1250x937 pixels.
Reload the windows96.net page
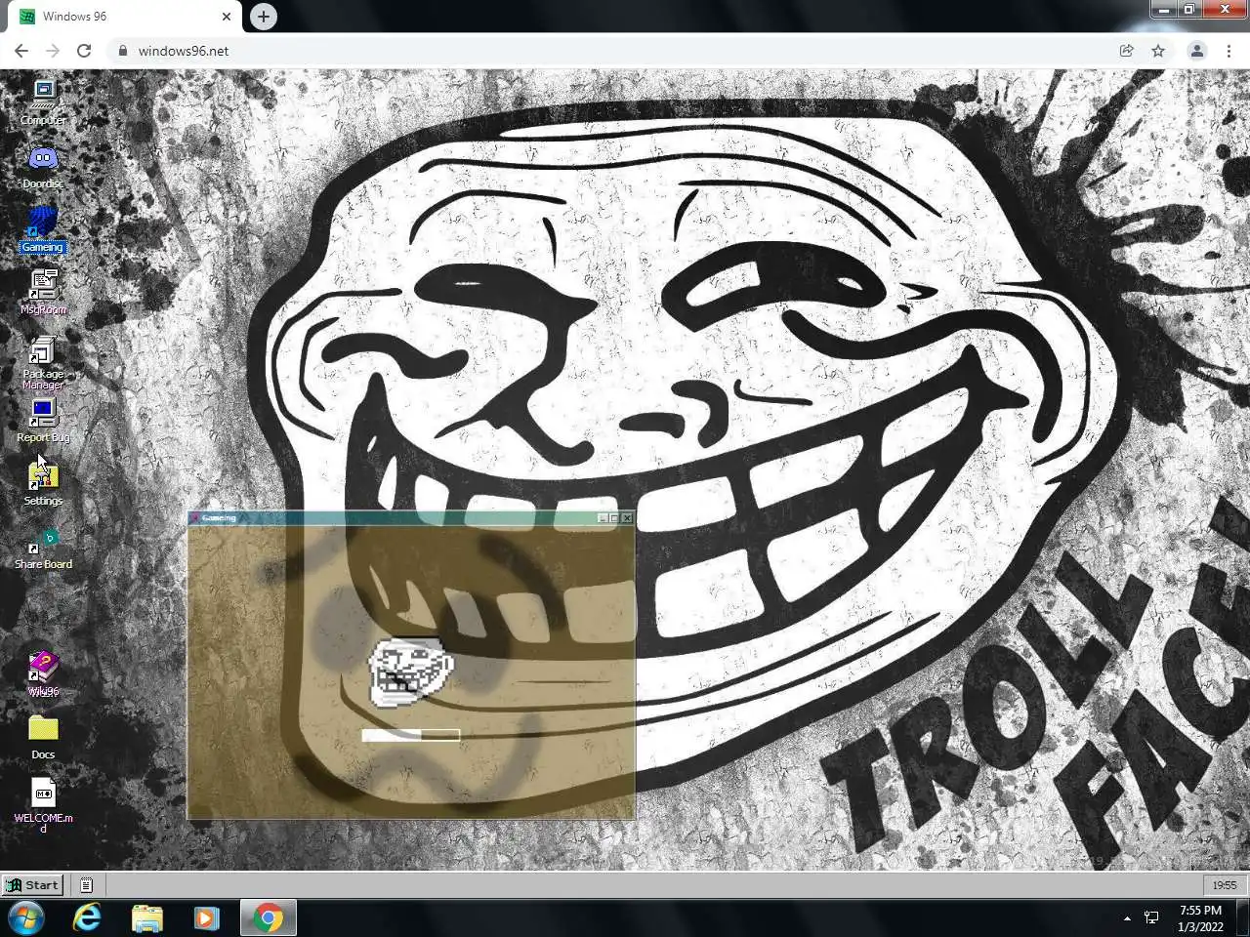click(84, 51)
